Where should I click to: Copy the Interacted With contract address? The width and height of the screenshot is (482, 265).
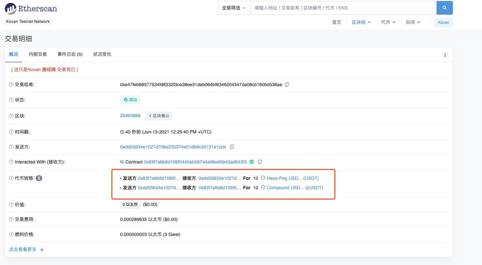pyautogui.click(x=260, y=162)
